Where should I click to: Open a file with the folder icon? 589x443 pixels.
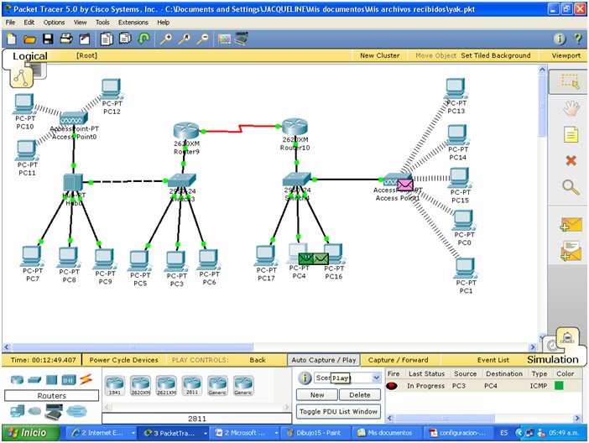[x=29, y=39]
